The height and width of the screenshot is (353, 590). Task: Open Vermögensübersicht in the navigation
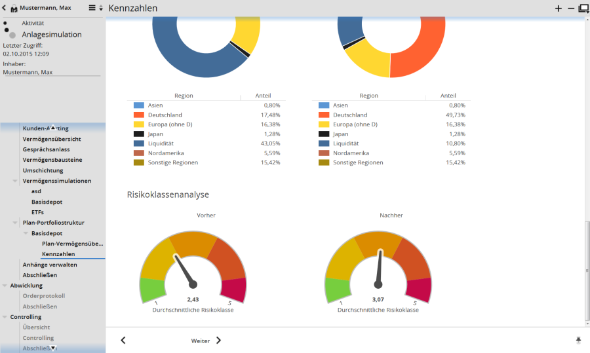[x=52, y=139]
